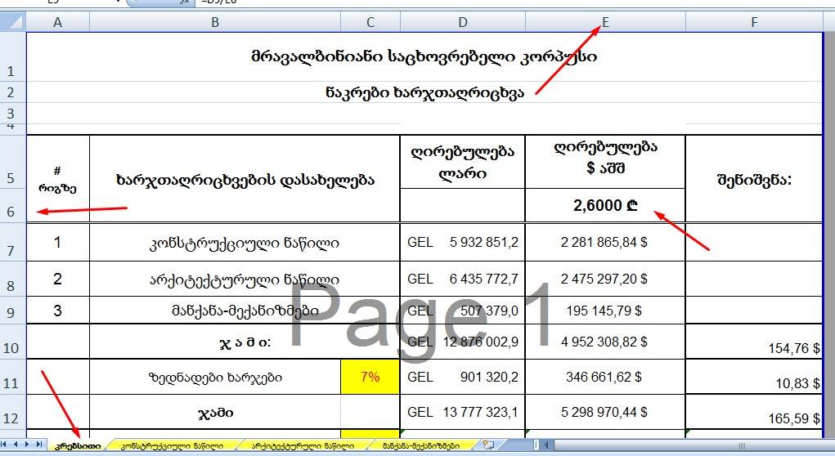Go to previous sheet with navigation arrow
This screenshot has height=456, width=835.
pyautogui.click(x=16, y=445)
